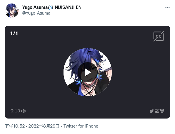Toggle the closed captions CC icon
This screenshot has height=134, width=175.
[159, 36]
